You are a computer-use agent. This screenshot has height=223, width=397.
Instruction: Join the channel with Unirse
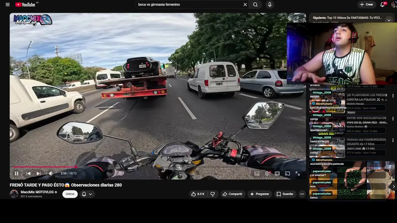tap(70, 194)
